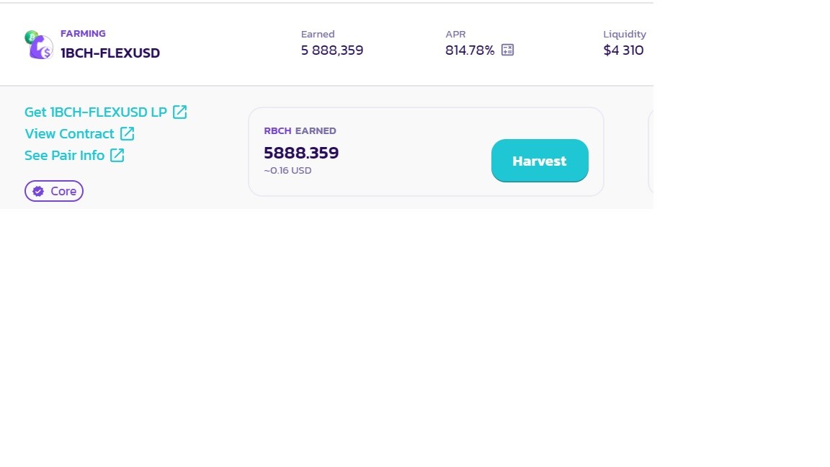The height and width of the screenshot is (467, 830).
Task: Click the small green BCH coin icon
Action: pos(31,37)
